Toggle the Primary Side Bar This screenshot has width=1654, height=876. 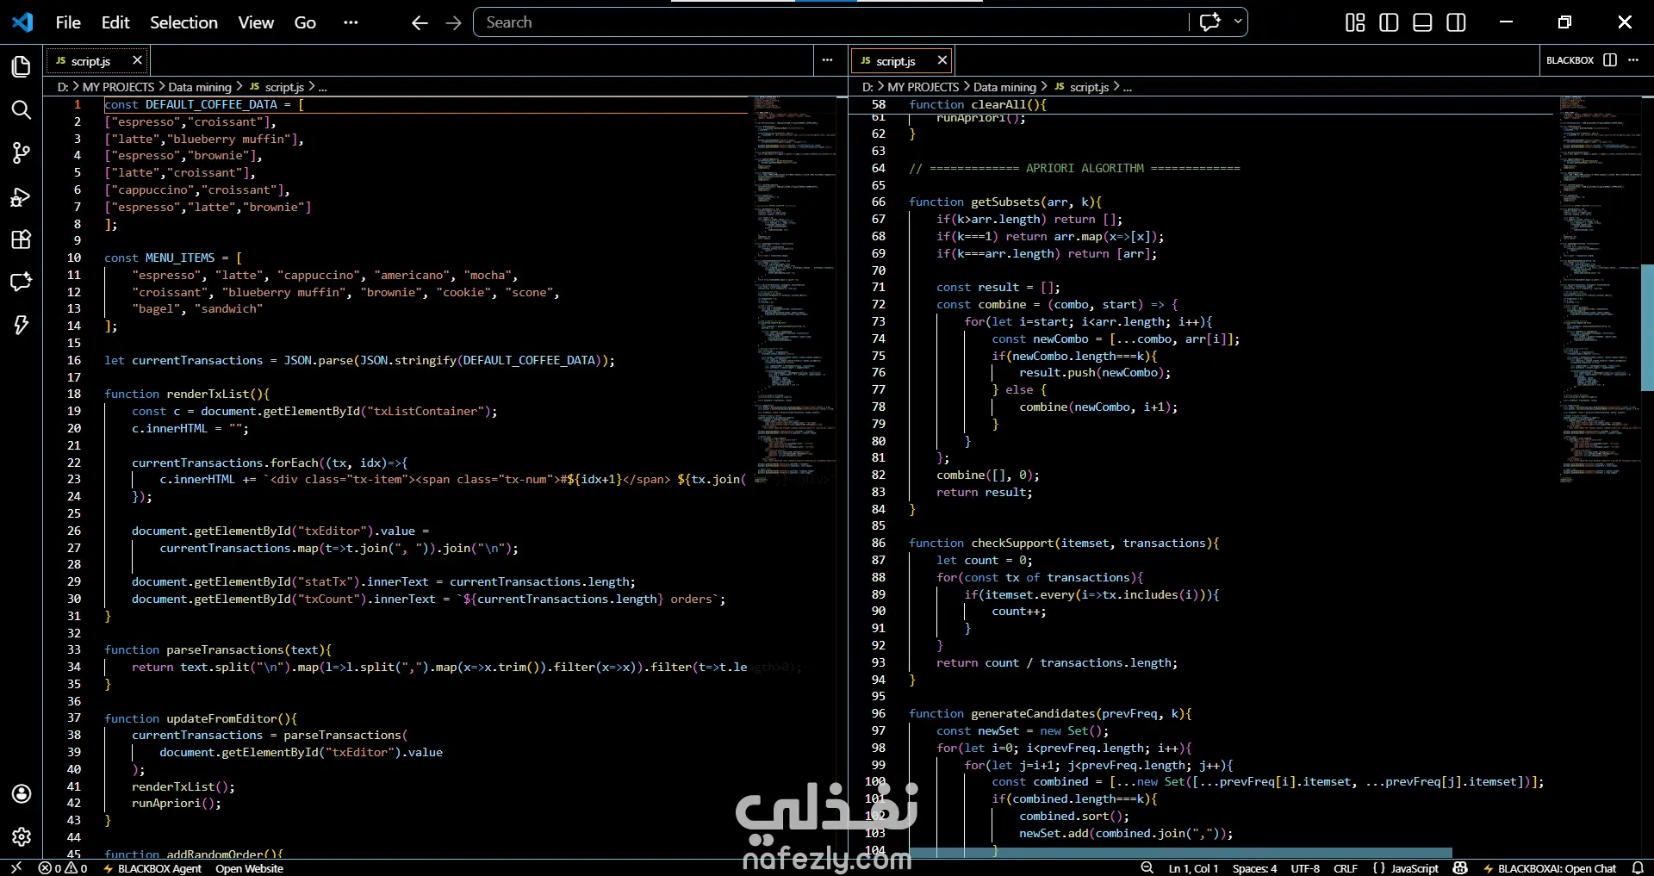tap(1389, 22)
